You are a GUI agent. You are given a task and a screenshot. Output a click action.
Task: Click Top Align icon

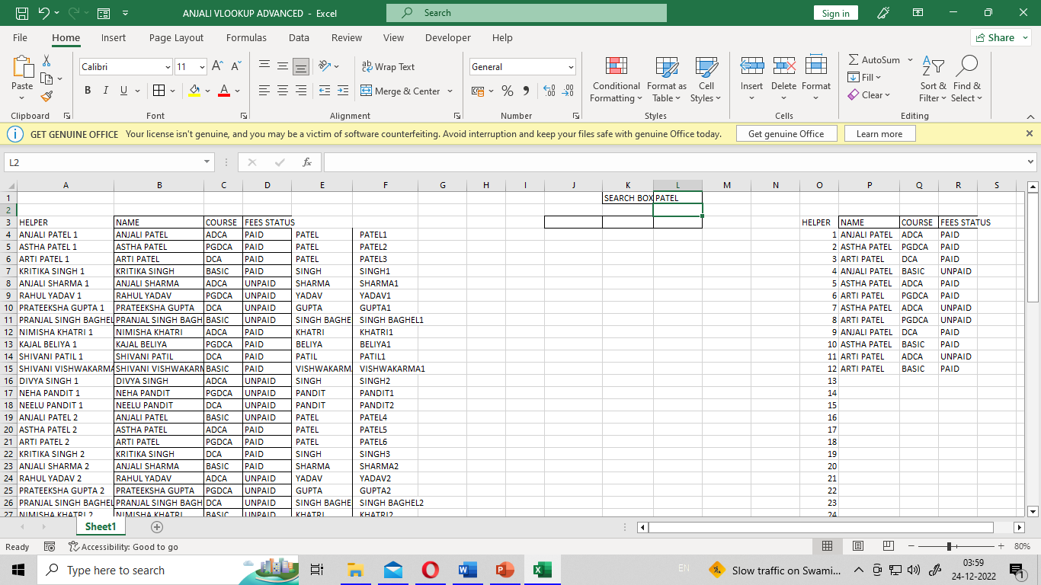click(264, 66)
